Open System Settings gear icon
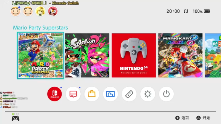 click(x=148, y=94)
